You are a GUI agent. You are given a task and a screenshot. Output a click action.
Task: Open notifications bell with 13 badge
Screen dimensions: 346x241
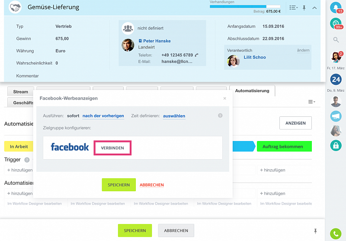tap(336, 7)
